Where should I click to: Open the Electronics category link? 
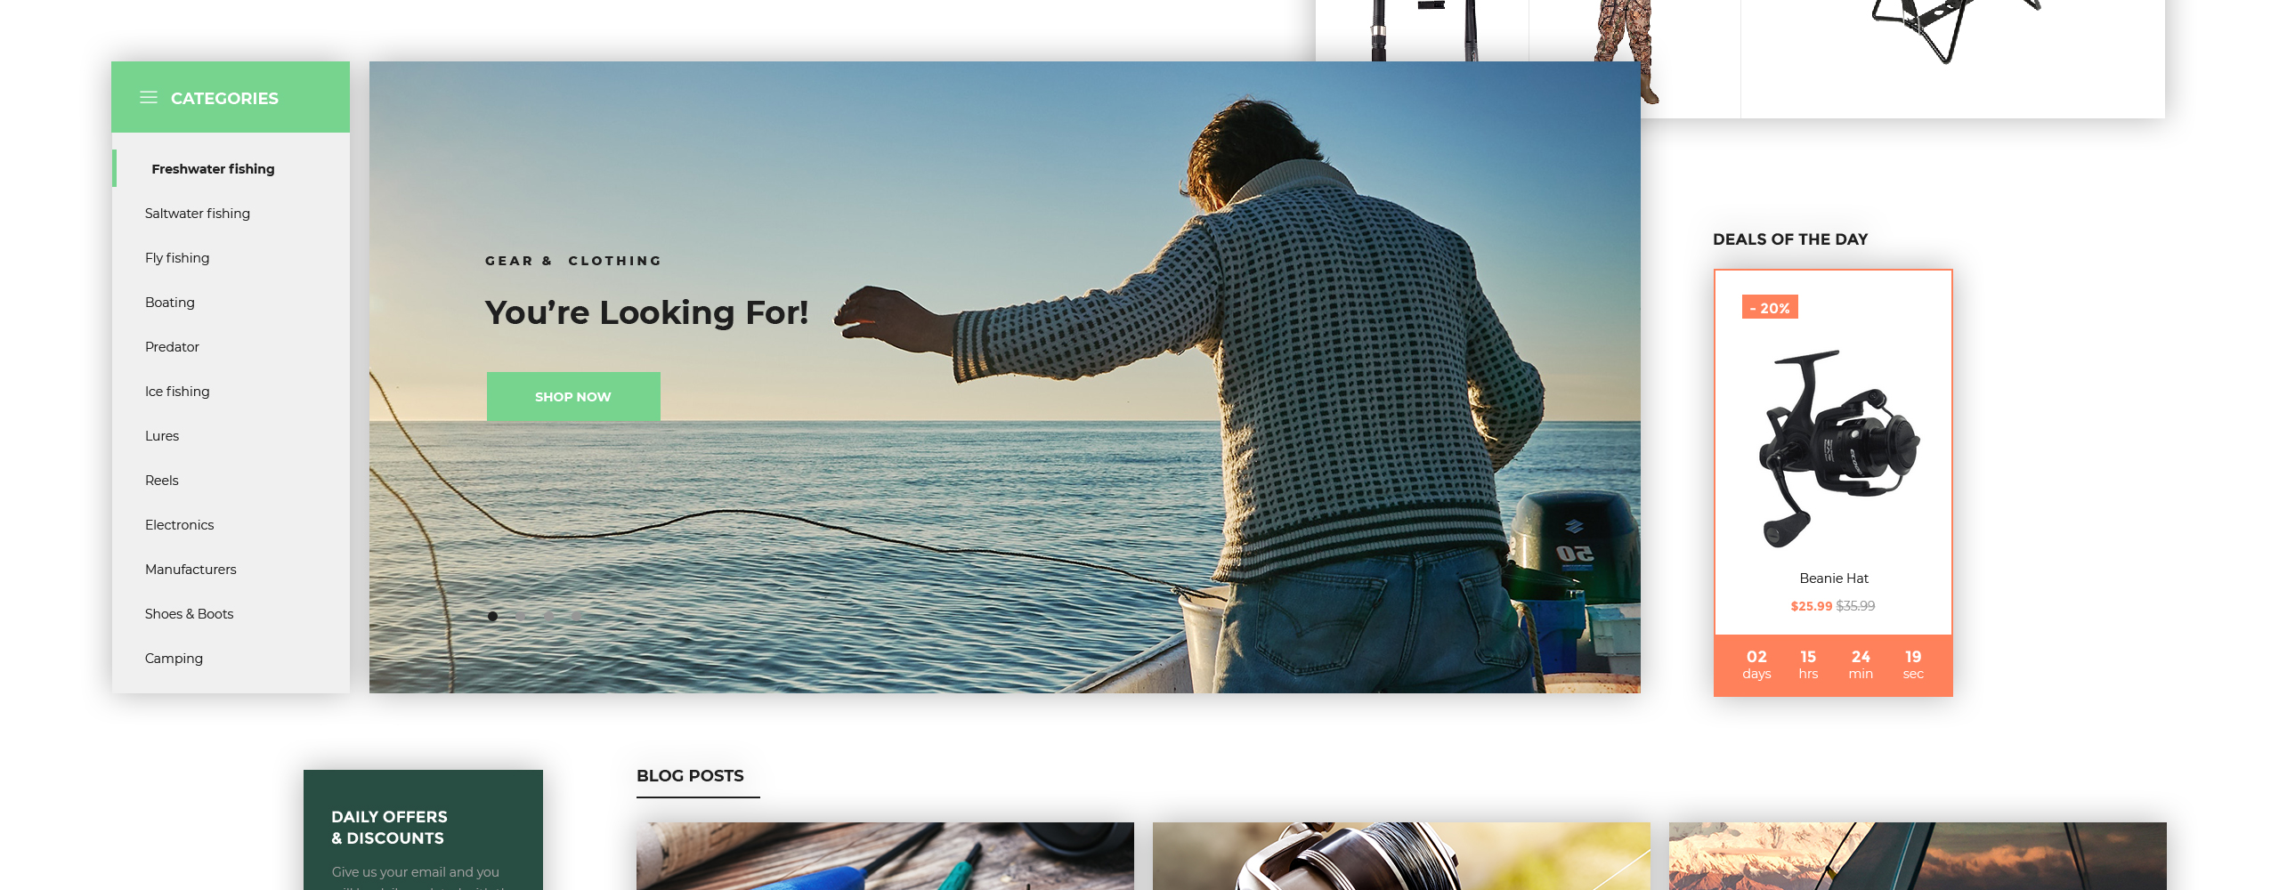pyautogui.click(x=180, y=525)
